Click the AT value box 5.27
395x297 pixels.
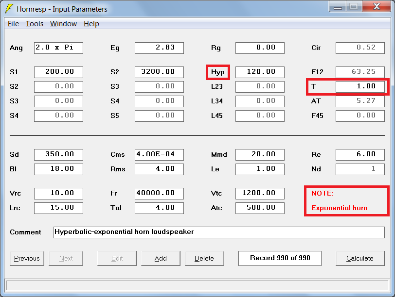tap(360, 101)
